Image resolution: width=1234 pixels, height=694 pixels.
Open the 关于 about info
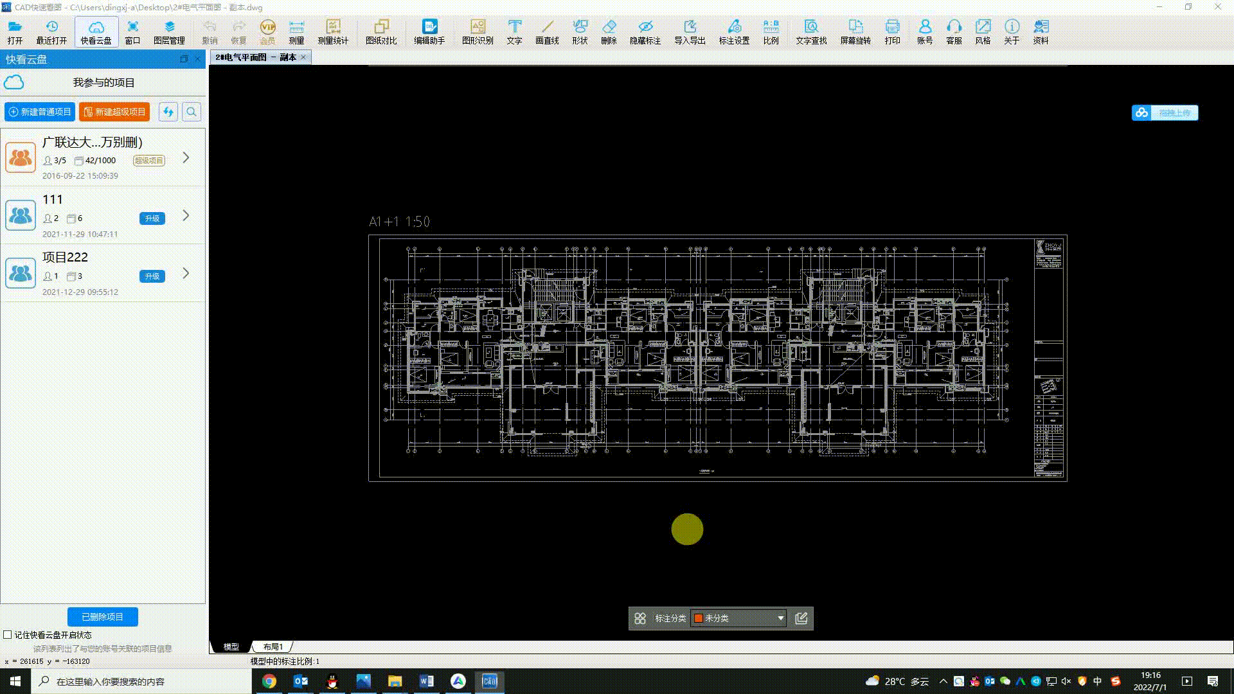[x=1012, y=31]
